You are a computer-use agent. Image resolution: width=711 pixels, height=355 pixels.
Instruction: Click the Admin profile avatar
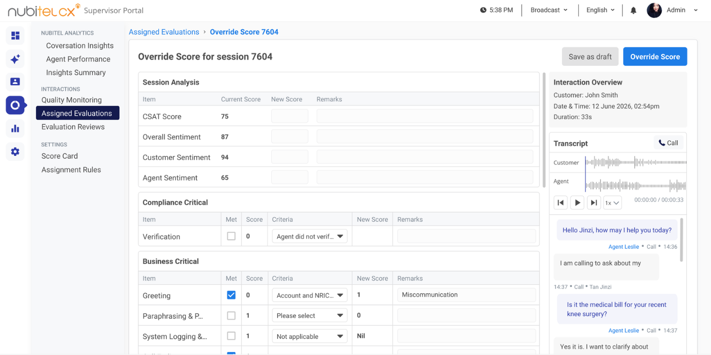[654, 10]
